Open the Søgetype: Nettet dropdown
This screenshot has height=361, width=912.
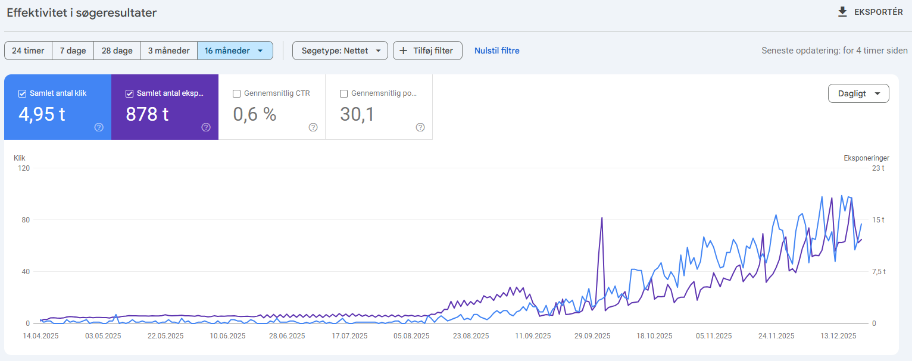click(x=340, y=50)
